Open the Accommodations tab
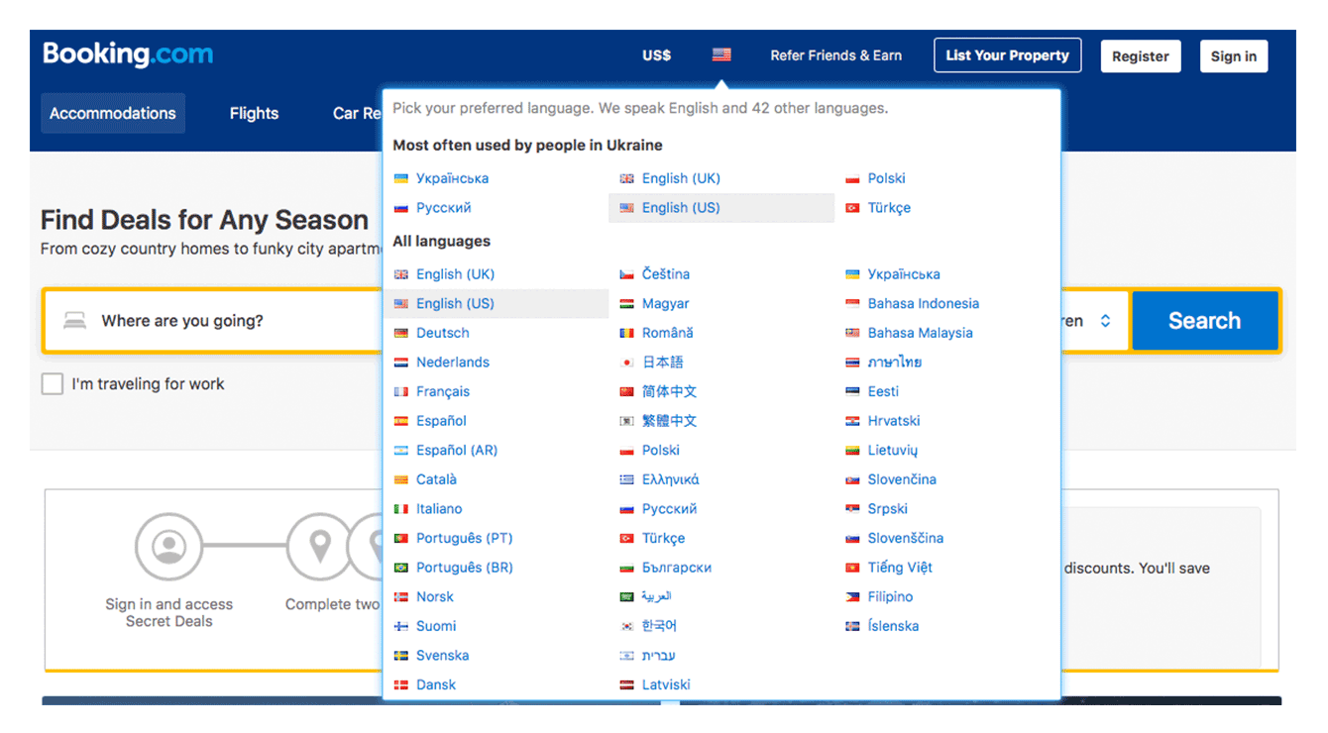The image size is (1328, 733). point(113,113)
